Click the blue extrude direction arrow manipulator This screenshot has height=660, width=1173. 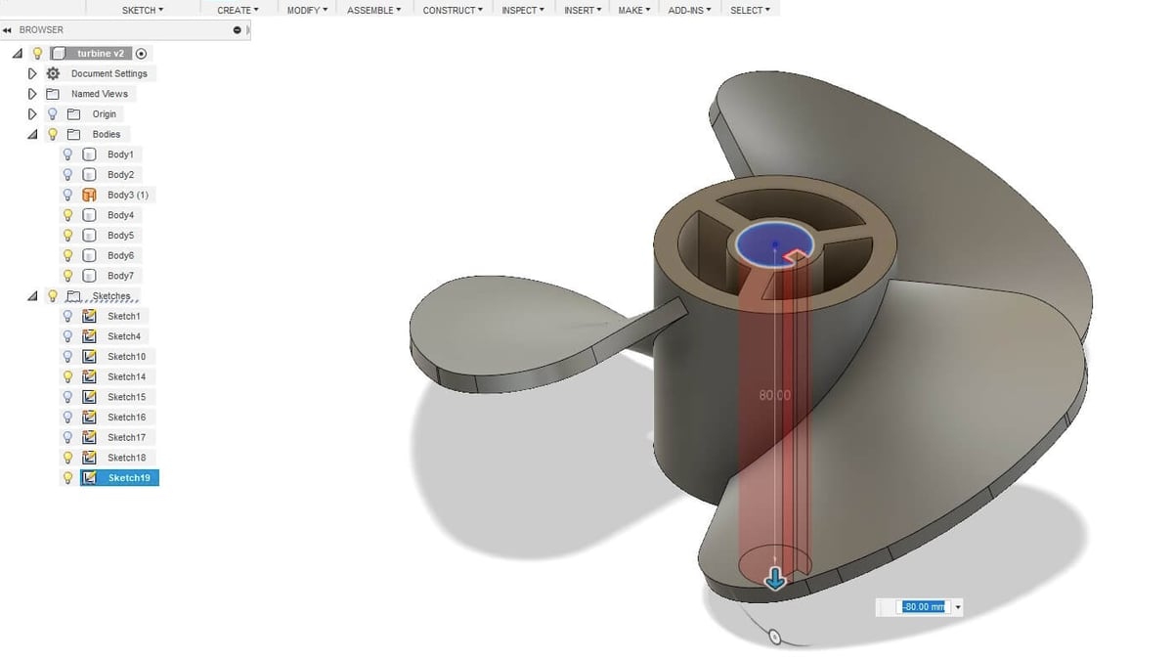[775, 579]
